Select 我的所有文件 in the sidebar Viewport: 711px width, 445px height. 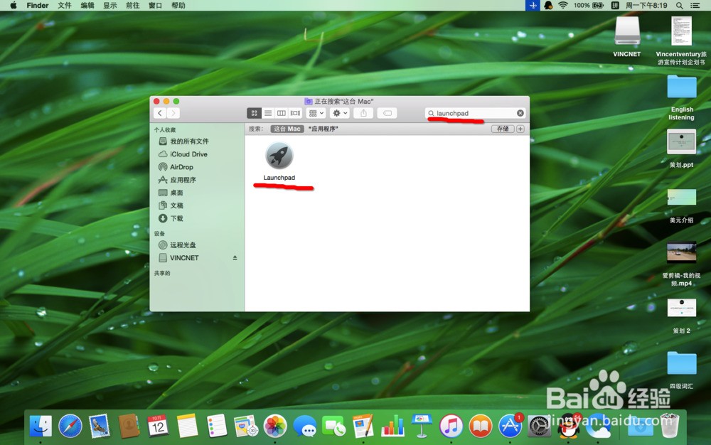click(197, 141)
